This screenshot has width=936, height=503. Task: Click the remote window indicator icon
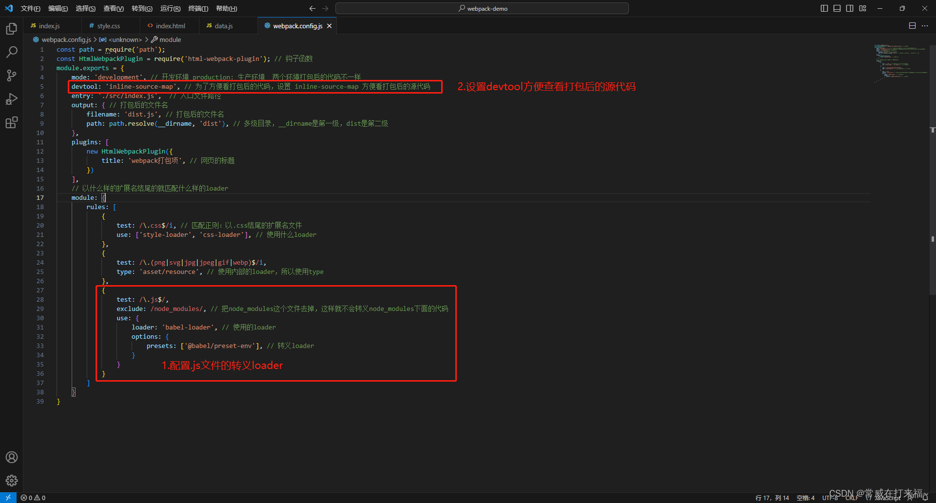(x=8, y=498)
